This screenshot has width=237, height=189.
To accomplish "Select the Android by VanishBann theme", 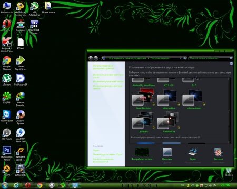I will click(143, 82).
